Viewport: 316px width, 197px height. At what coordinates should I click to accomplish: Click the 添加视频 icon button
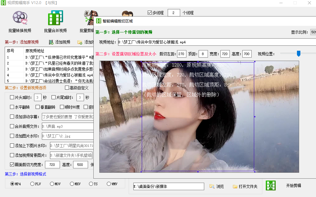click(x=51, y=42)
